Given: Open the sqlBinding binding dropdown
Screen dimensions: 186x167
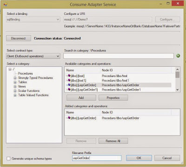Looking at the screenshot, I should [x=33, y=19].
